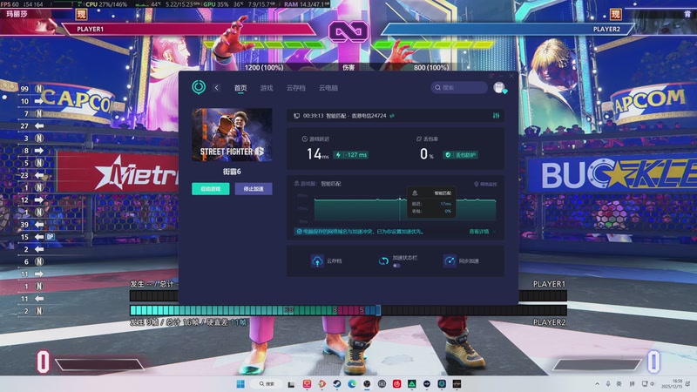Open acceleration settings sliders icon
Image resolution: width=697 pixels, height=392 pixels.
496,116
